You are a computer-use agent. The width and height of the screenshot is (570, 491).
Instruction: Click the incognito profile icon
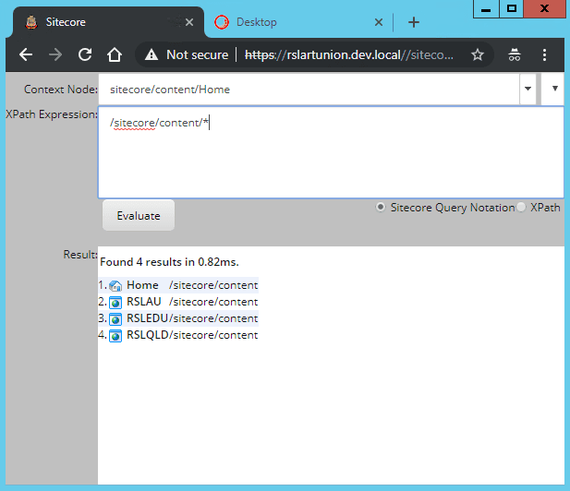point(515,54)
